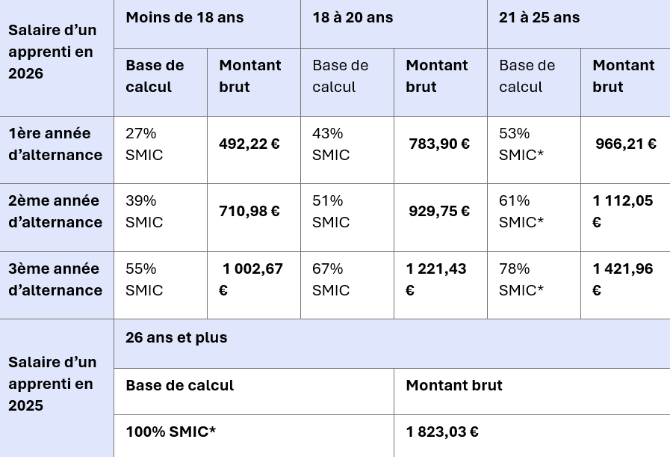Select the "100% SMIC*" base cell
The width and height of the screenshot is (670, 457).
click(x=171, y=432)
